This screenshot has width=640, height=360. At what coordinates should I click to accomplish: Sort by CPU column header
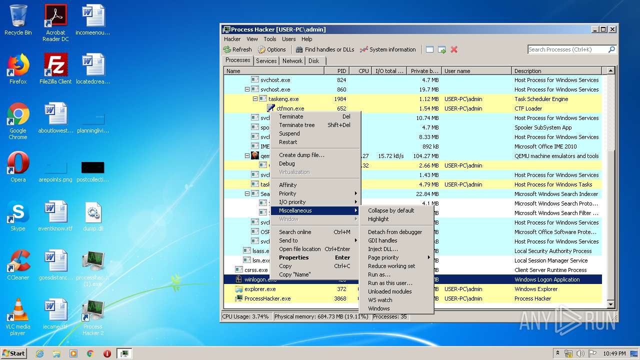360,71
